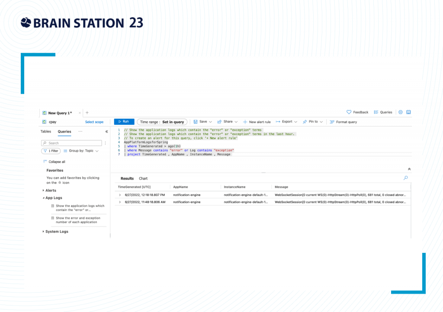Collapse the App Logs category
Viewport: 443px width, 312px height.
[x=43, y=198]
